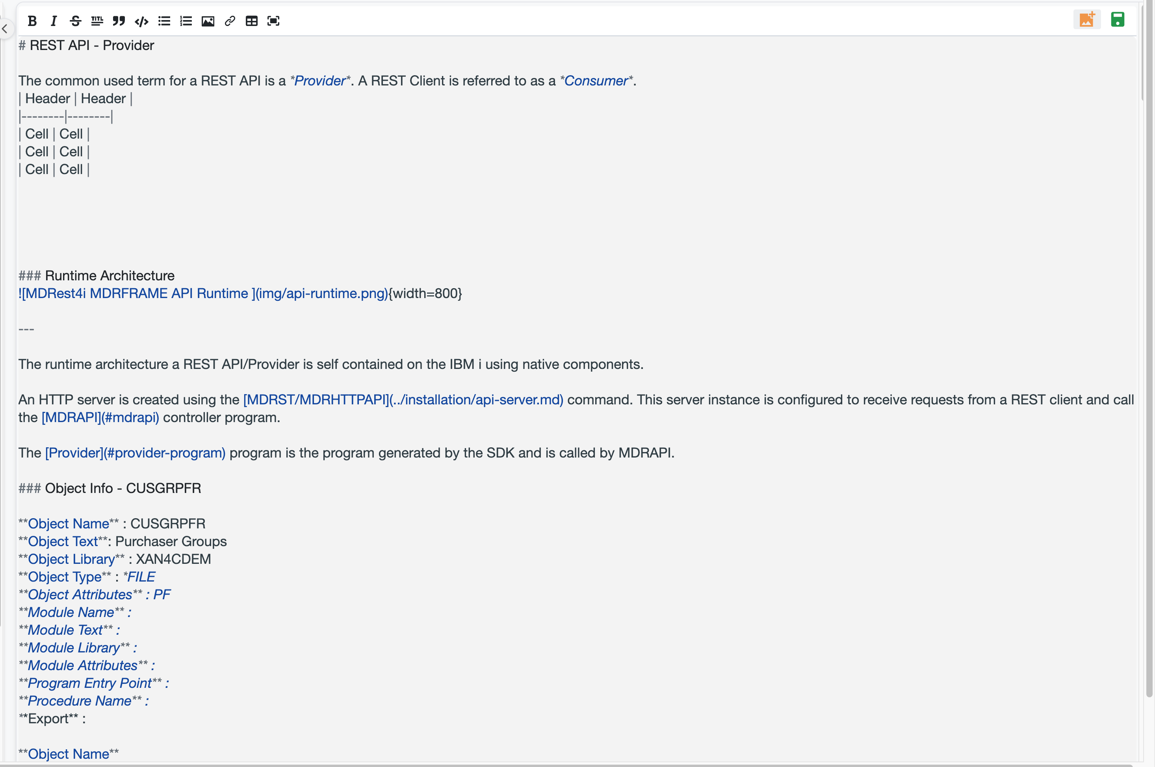
Task: Click the '**Object Name** : CUSGRPFR' line
Action: pyautogui.click(x=111, y=524)
